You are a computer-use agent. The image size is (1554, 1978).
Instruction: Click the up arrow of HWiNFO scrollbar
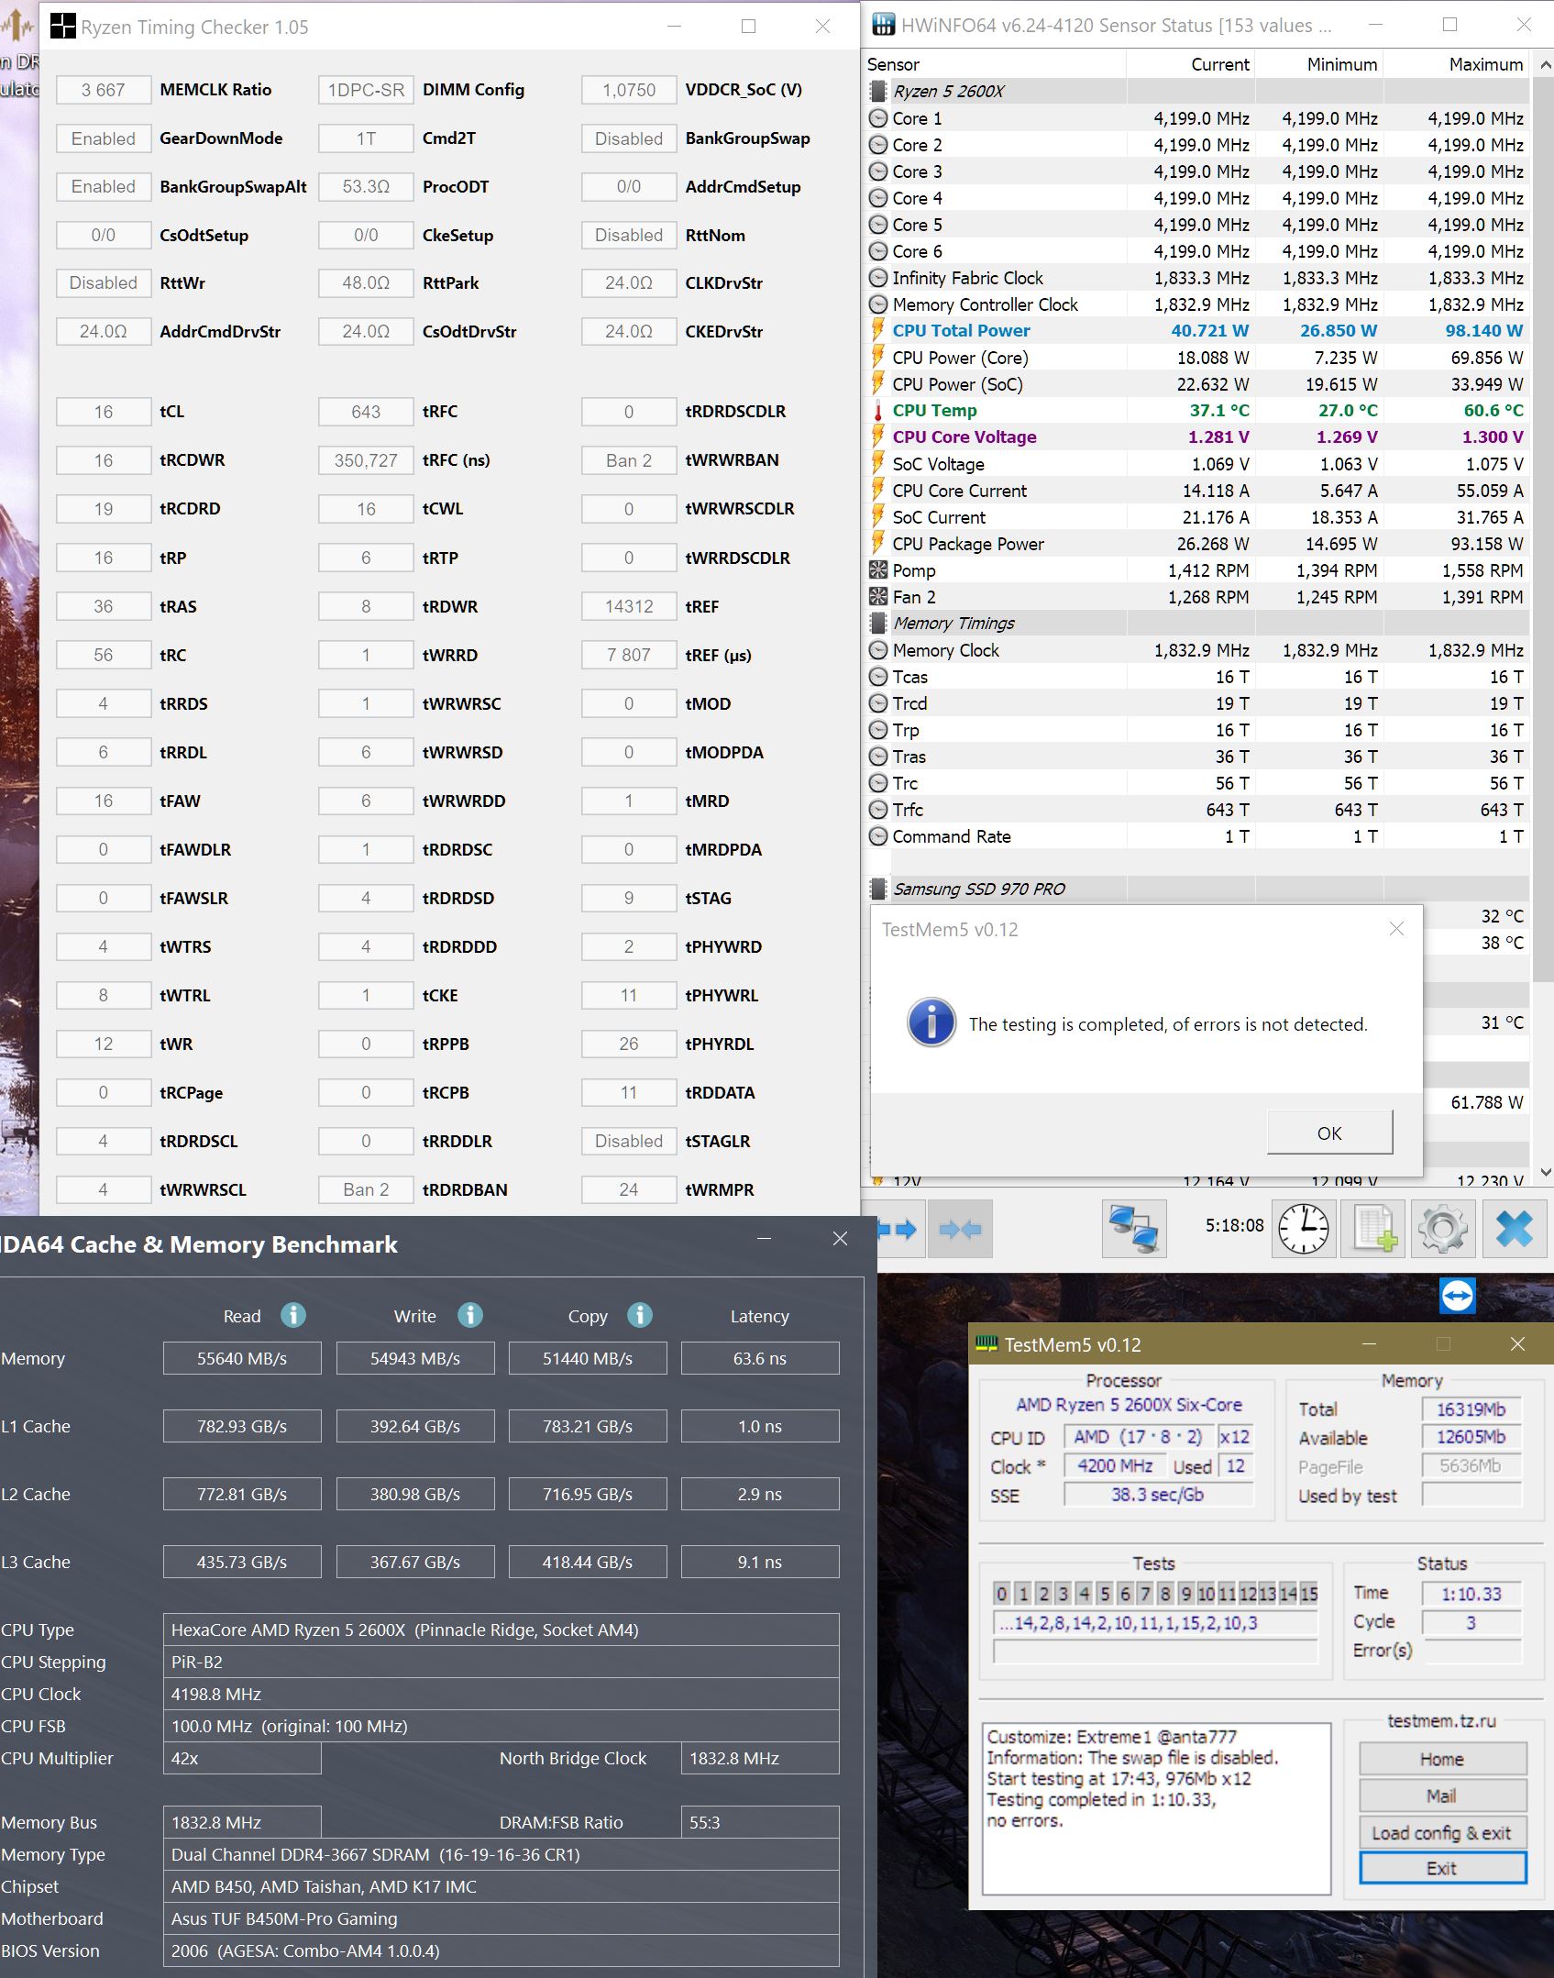[x=1546, y=64]
